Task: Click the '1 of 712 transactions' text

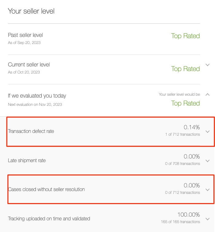Action: [182, 134]
